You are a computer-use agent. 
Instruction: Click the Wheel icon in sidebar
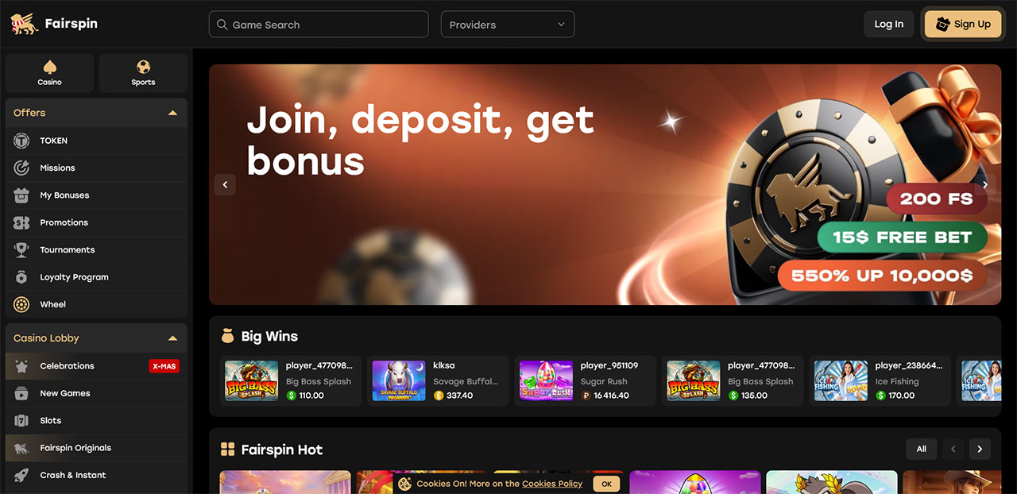[x=22, y=304]
